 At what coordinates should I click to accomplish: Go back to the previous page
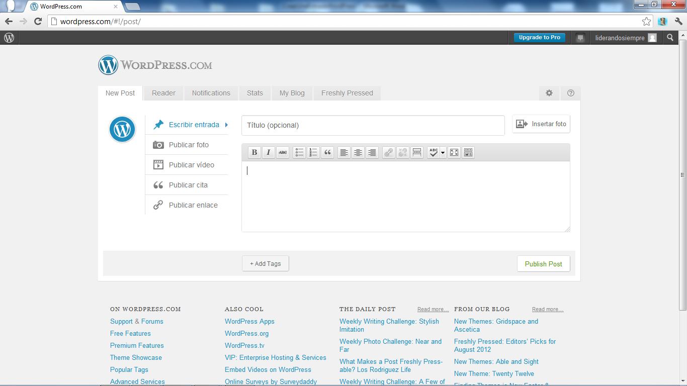(9, 21)
